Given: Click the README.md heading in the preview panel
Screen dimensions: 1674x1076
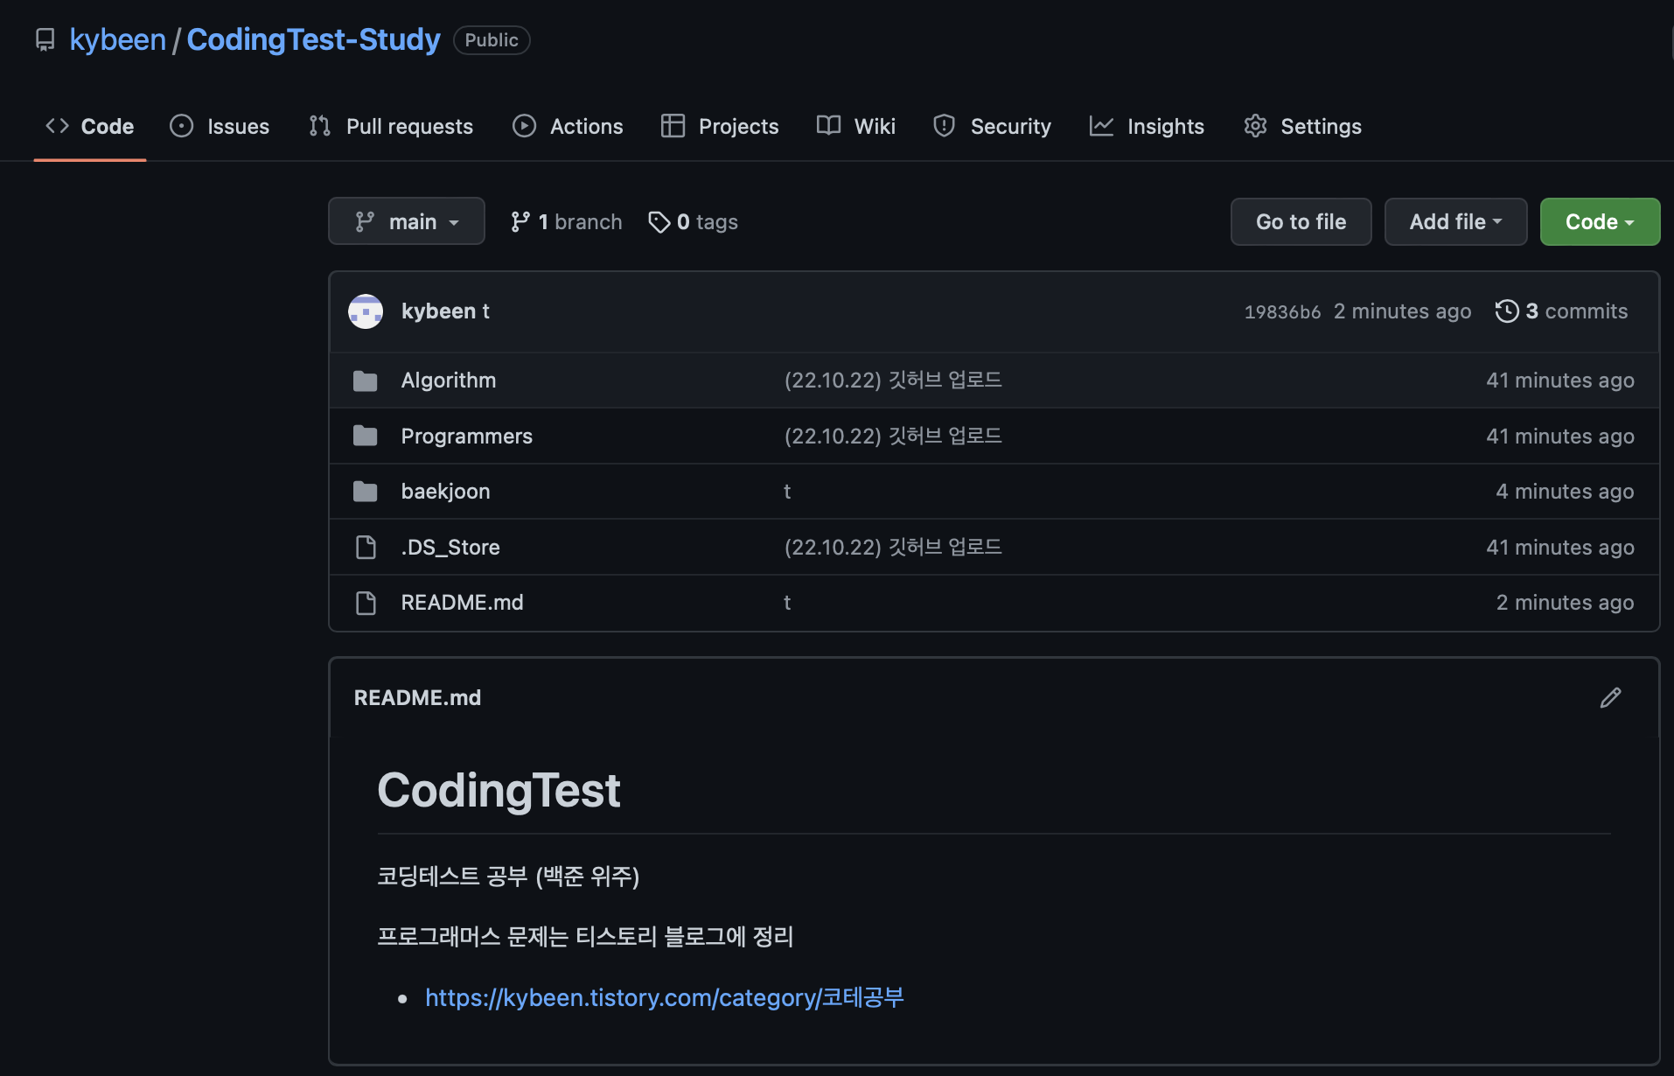Looking at the screenshot, I should [x=417, y=697].
